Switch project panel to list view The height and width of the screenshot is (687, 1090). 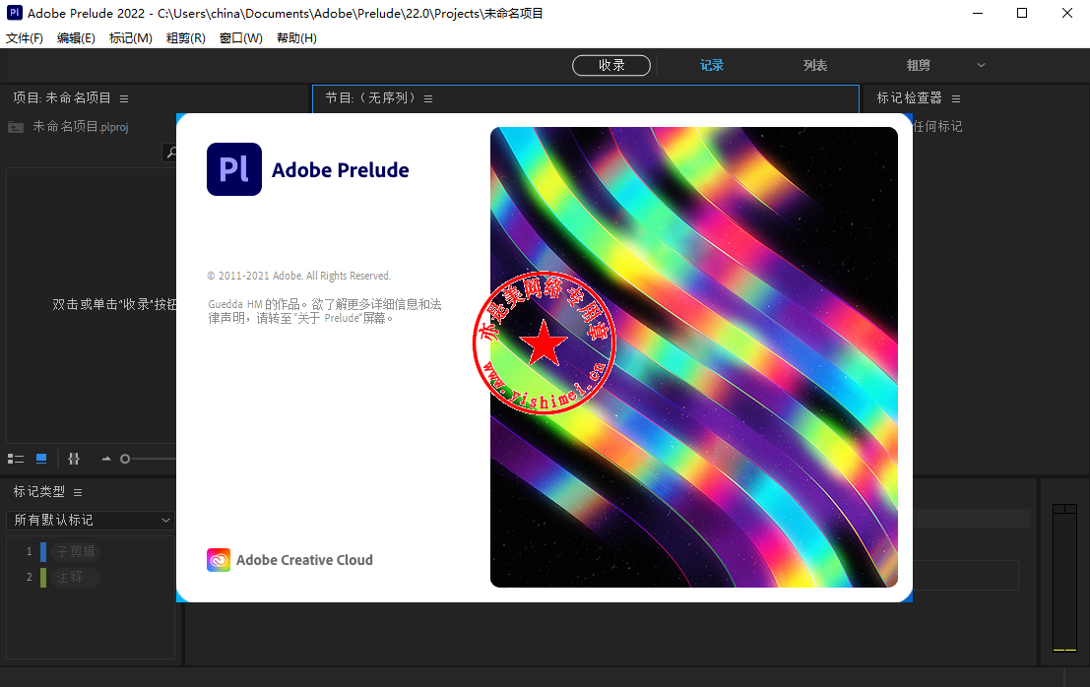tap(16, 460)
